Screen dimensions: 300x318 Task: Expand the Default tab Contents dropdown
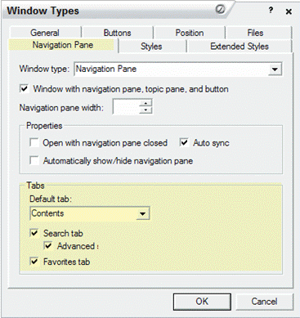pos(142,213)
